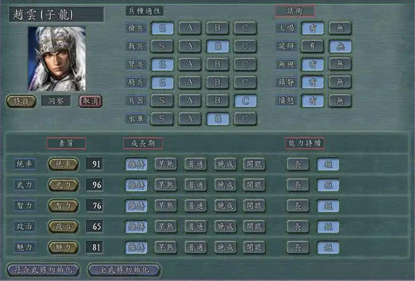Viewport: 415px width, 281px height.
Task: Set 兵器 aptitude to S
Action: click(x=162, y=101)
